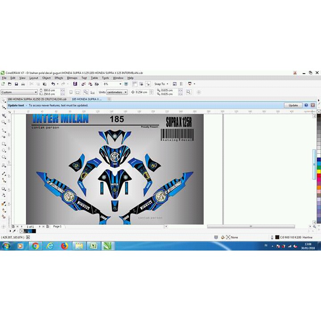Viewport: 321px width, 321px height.
Task: Set page orientation to Portrait
Action: (x=71, y=92)
